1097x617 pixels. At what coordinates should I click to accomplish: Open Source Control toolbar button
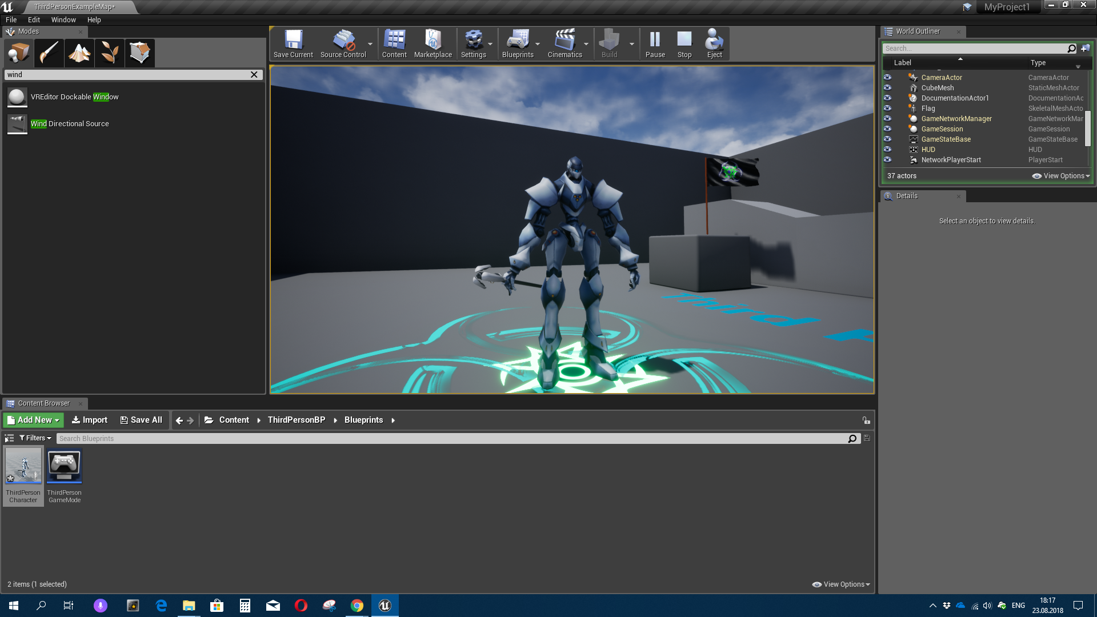point(343,44)
